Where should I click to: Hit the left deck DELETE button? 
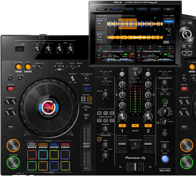[x=72, y=67]
